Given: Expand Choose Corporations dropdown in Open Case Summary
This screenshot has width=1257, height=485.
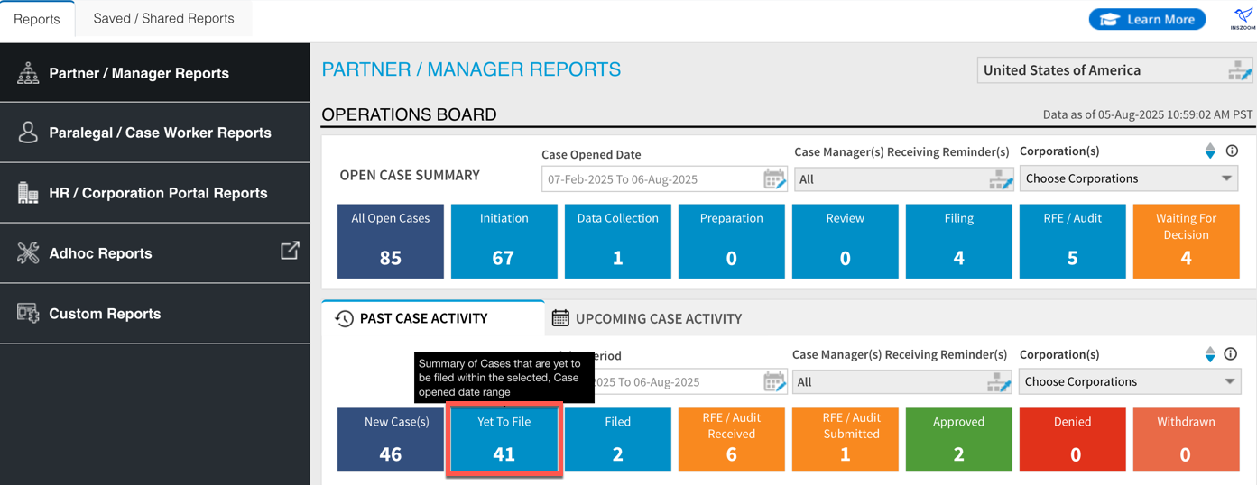Looking at the screenshot, I should click(x=1129, y=178).
